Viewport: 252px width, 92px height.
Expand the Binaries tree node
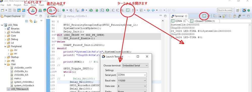point(5,28)
